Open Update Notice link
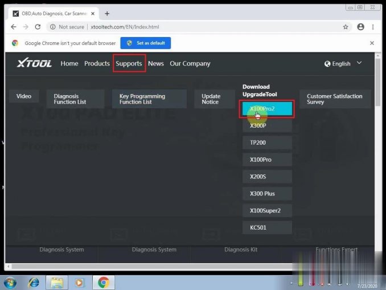The image size is (386, 290). (214, 99)
